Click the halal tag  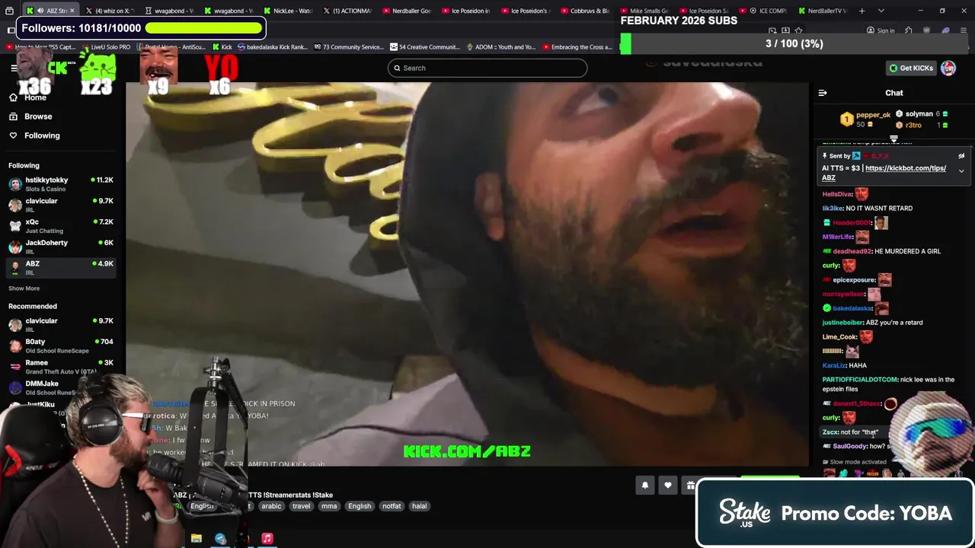419,506
